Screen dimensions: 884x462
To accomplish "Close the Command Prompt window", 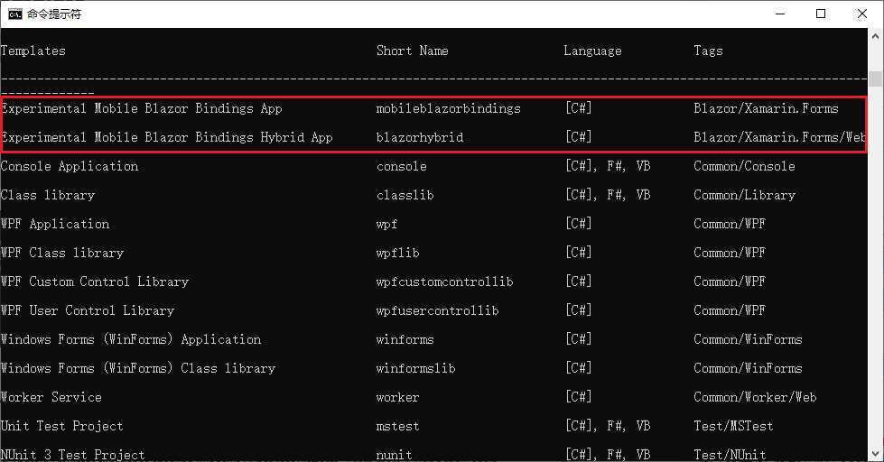I will tap(862, 14).
